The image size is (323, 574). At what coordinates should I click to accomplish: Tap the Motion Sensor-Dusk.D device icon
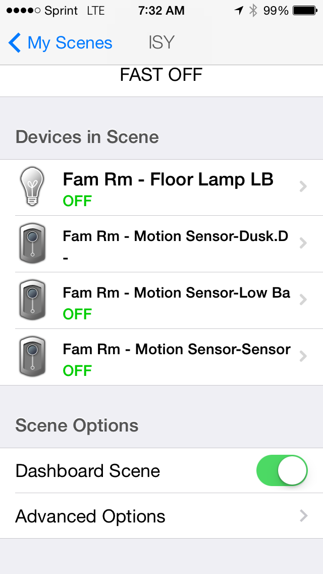click(x=32, y=244)
